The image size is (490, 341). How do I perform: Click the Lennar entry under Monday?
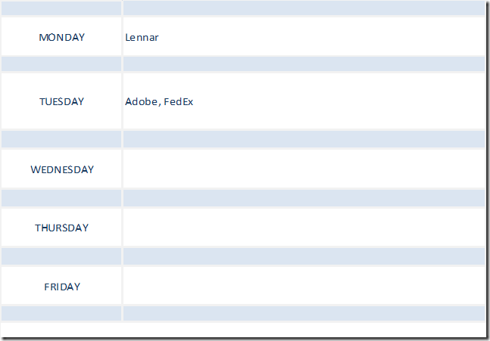(x=142, y=37)
